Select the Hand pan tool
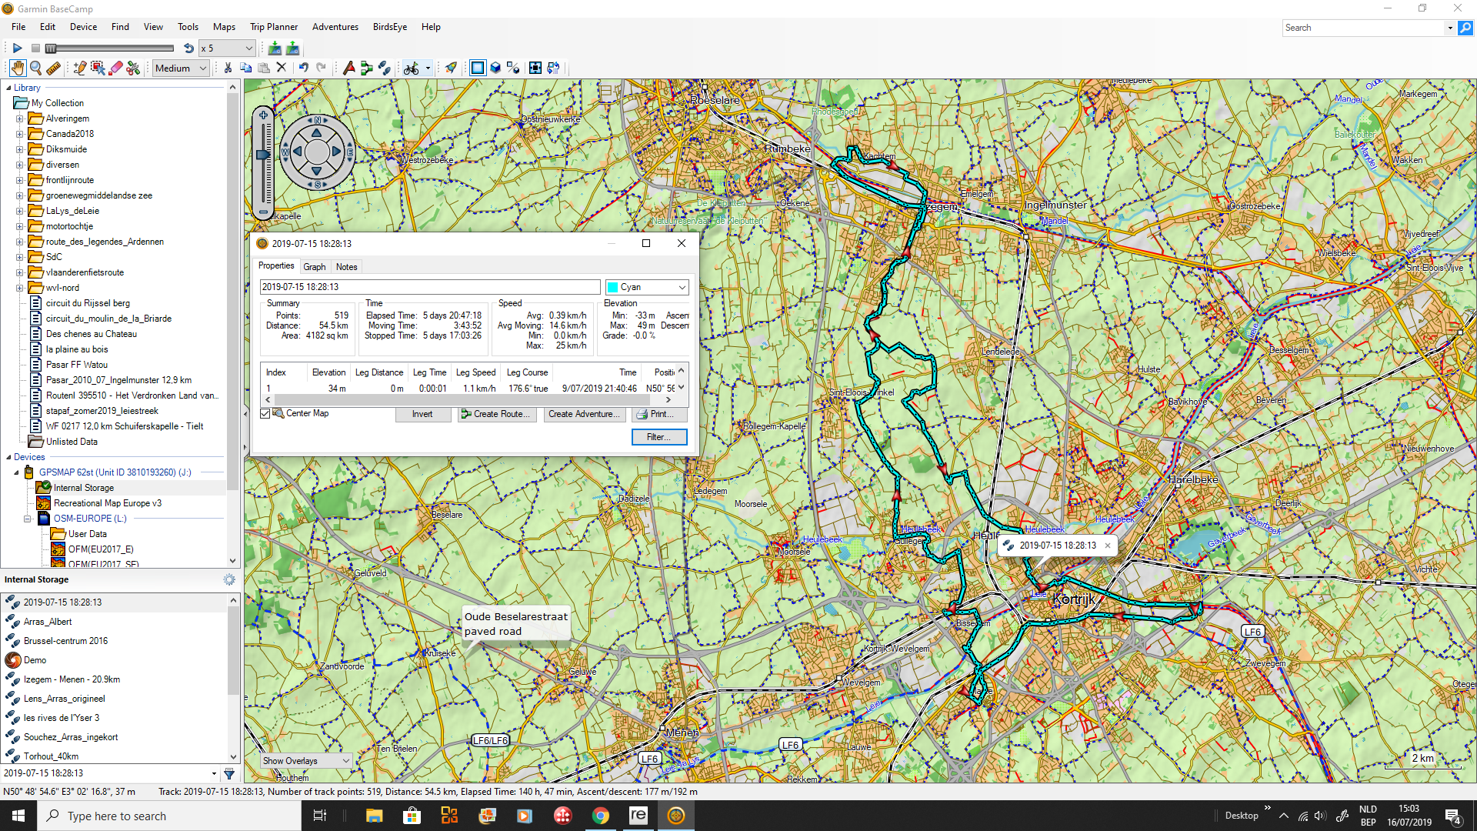This screenshot has width=1477, height=831. [x=17, y=68]
